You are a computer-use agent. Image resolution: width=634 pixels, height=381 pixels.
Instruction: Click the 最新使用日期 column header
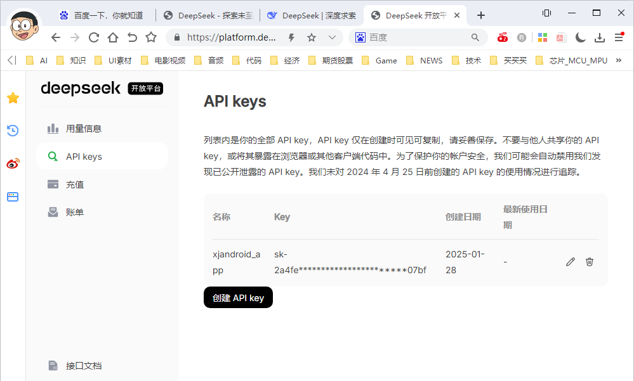(525, 217)
